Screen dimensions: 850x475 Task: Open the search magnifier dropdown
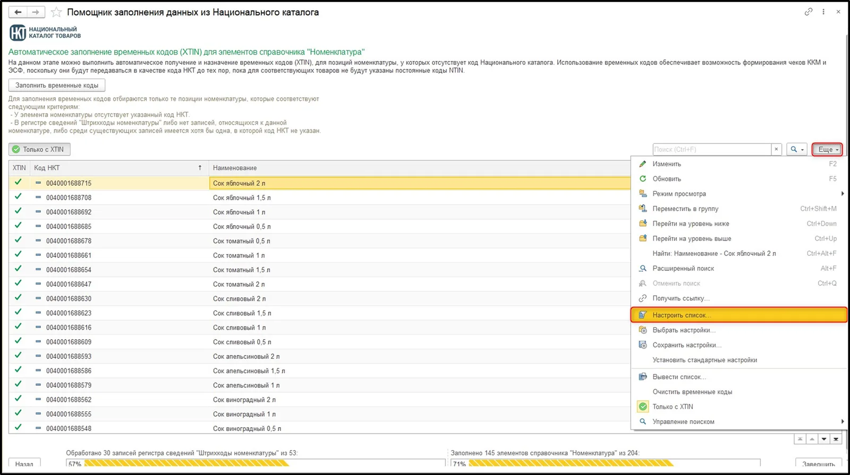coord(797,149)
